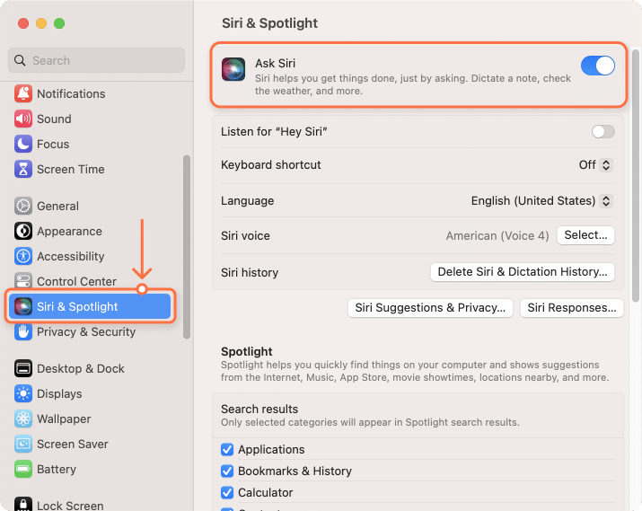Uncheck the Calculator checkbox
This screenshot has height=511, width=642.
pos(227,492)
